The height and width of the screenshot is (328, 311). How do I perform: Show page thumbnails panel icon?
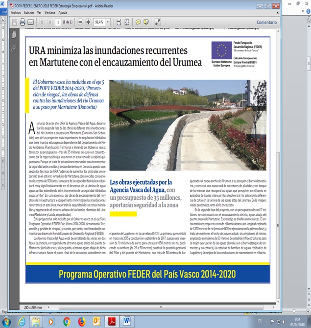pos(14,35)
